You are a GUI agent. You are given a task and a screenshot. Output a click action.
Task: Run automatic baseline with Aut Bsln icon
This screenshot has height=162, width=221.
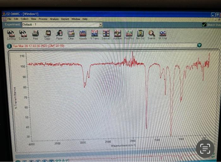[x=117, y=35]
